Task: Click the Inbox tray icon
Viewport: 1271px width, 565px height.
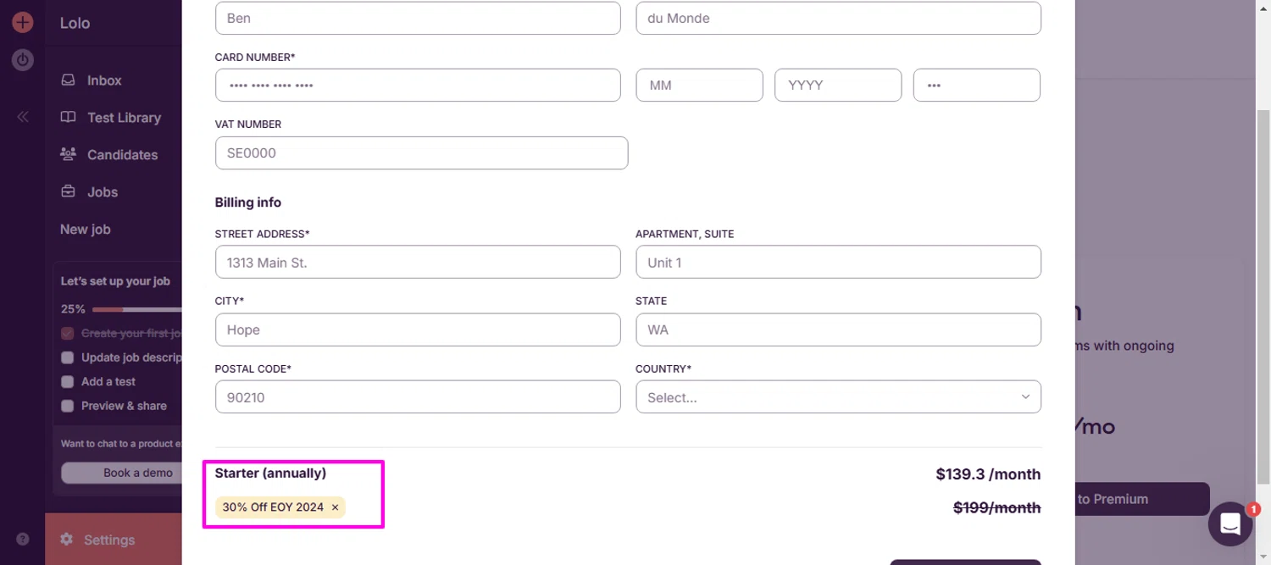Action: pyautogui.click(x=68, y=80)
